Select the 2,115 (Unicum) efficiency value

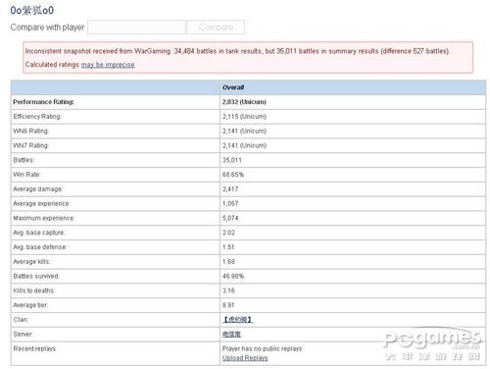click(x=244, y=117)
